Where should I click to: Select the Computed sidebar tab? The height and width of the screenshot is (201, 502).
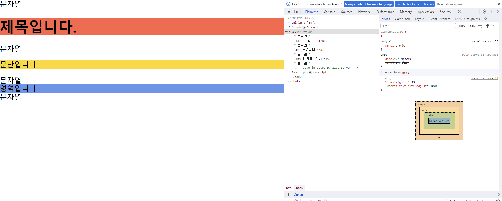402,19
